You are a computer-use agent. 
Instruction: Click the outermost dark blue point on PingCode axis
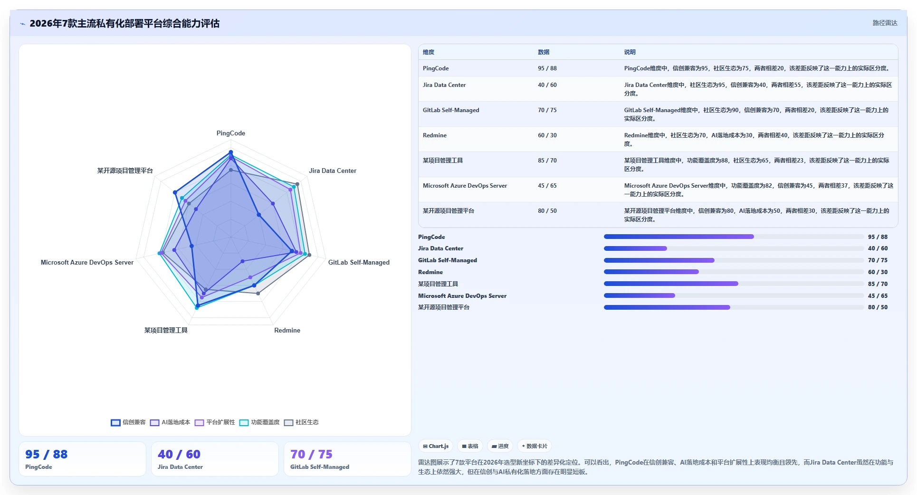click(x=231, y=152)
